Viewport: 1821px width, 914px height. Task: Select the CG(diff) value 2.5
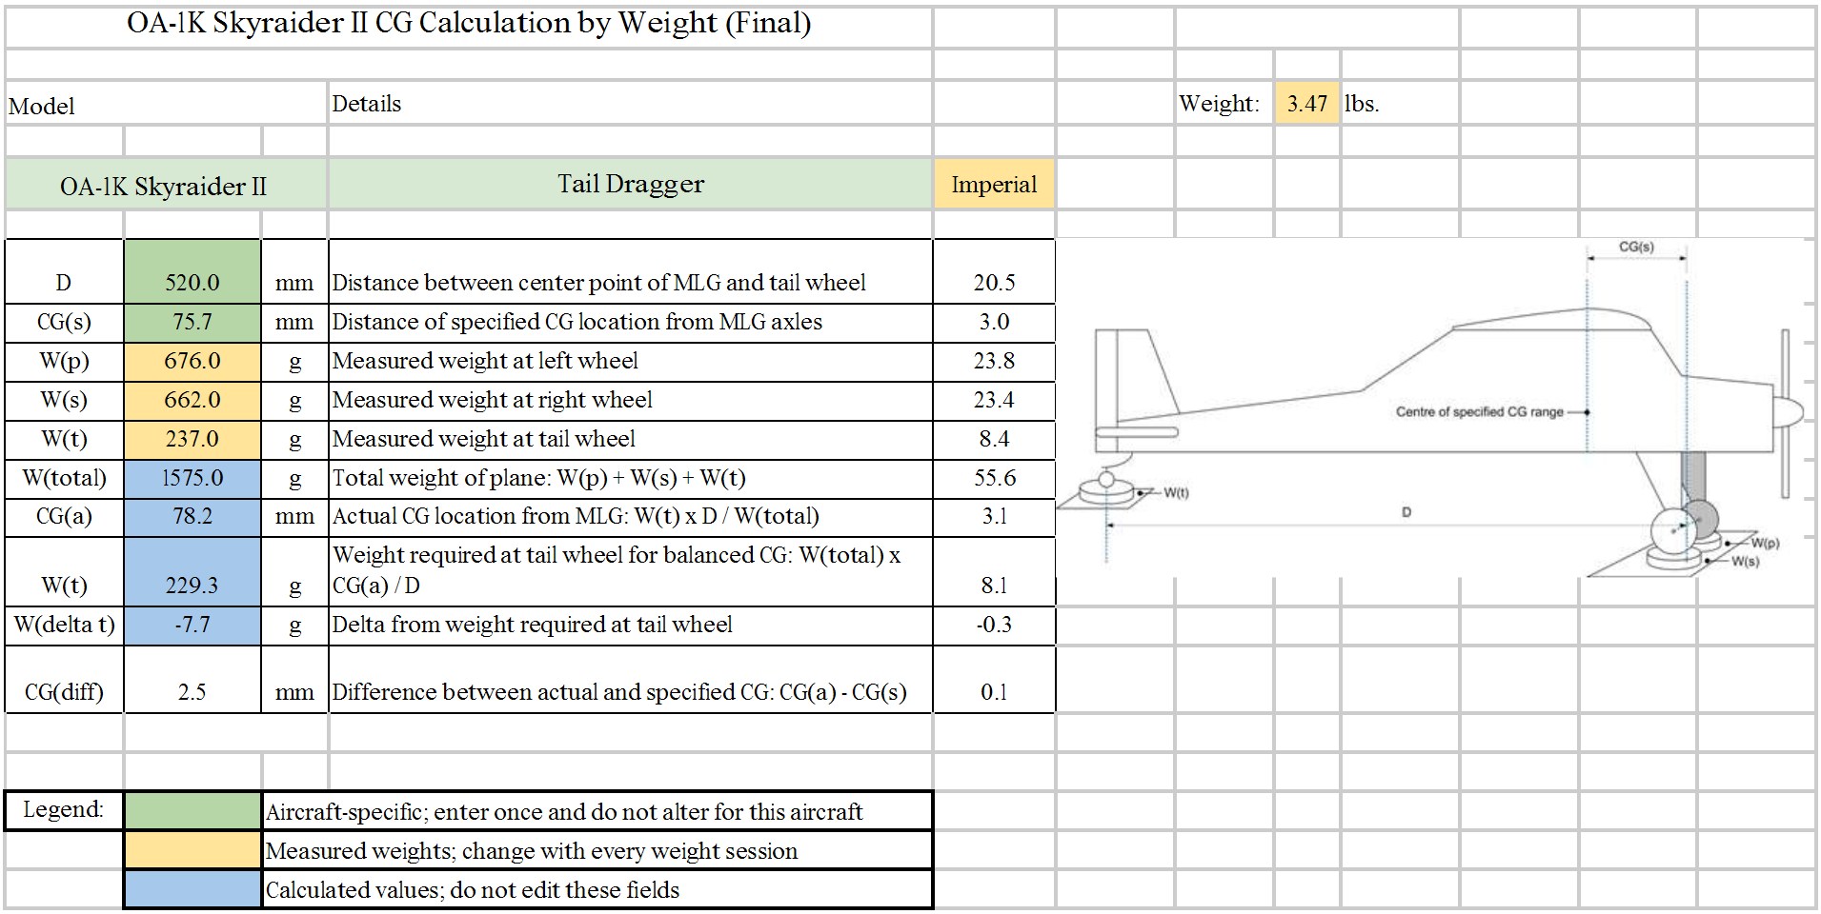coord(192,692)
